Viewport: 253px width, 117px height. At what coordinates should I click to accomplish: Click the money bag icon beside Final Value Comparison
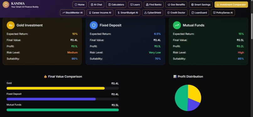click(x=45, y=77)
